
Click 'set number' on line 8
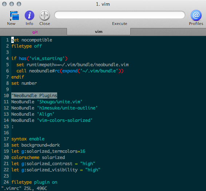click(24, 83)
